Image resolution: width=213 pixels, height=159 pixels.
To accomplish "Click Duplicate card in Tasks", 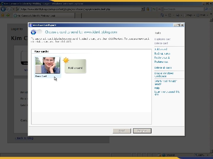I will [162, 39].
